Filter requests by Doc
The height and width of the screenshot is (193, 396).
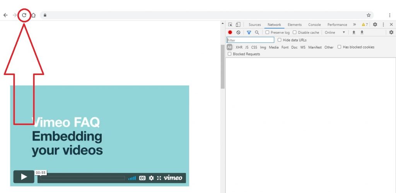[x=294, y=47]
